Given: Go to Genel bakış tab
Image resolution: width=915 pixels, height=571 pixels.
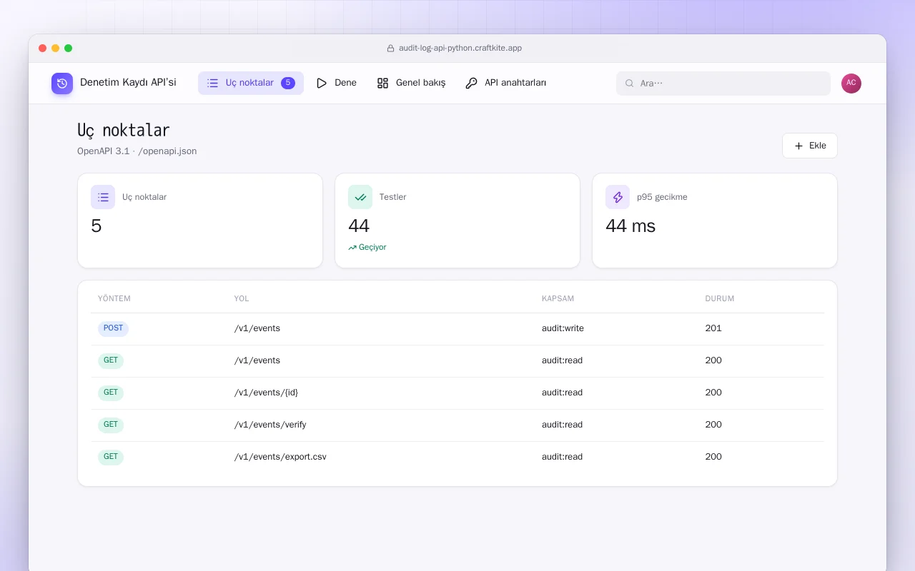Looking at the screenshot, I should click(411, 83).
